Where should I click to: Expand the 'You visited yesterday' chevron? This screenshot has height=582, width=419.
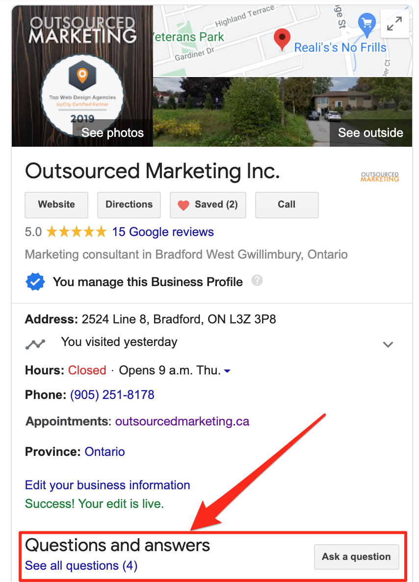(x=388, y=344)
